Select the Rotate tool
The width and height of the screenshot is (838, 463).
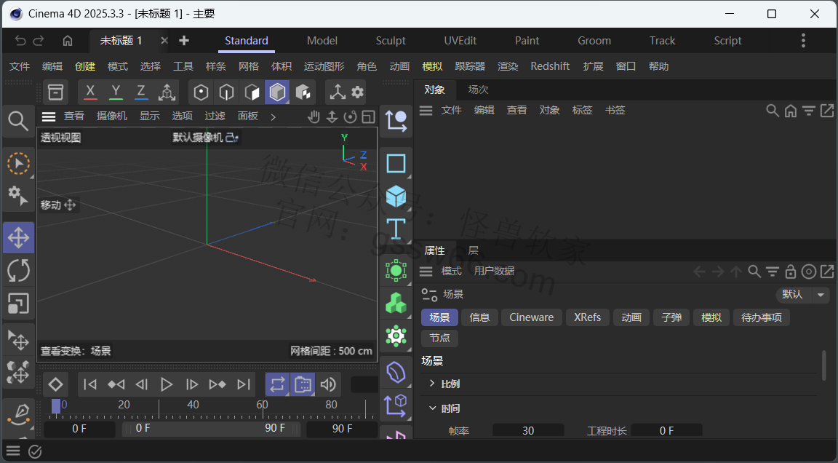[19, 271]
